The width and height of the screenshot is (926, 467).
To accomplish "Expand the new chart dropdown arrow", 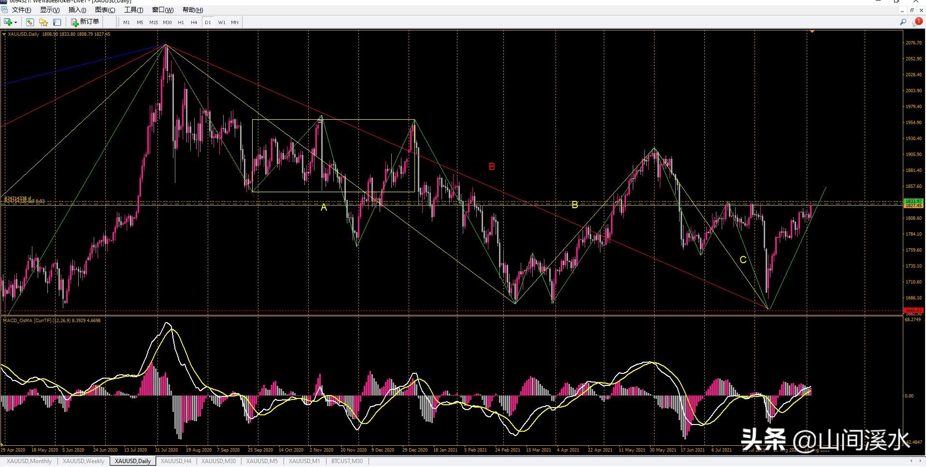I will coord(15,22).
